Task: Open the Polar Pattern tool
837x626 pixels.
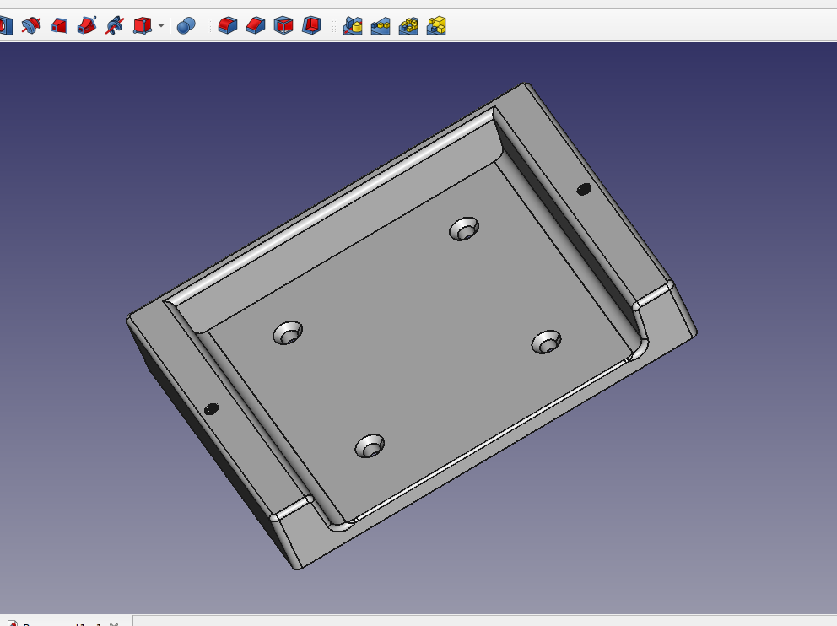Action: 408,26
